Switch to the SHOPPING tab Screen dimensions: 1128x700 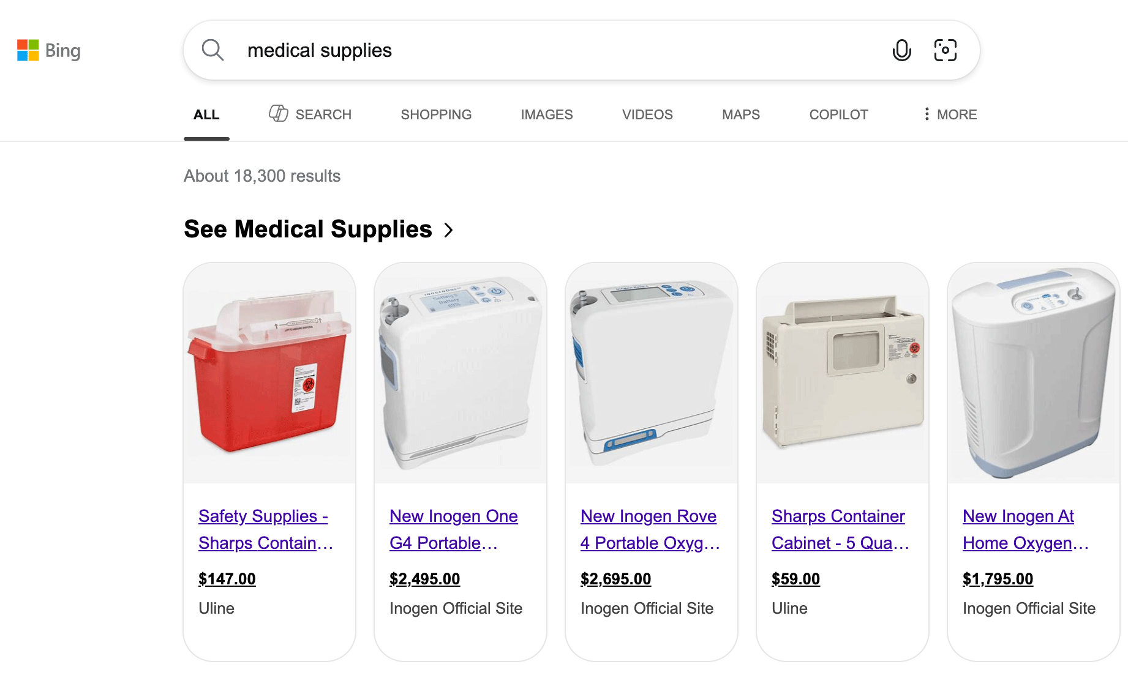coord(435,114)
